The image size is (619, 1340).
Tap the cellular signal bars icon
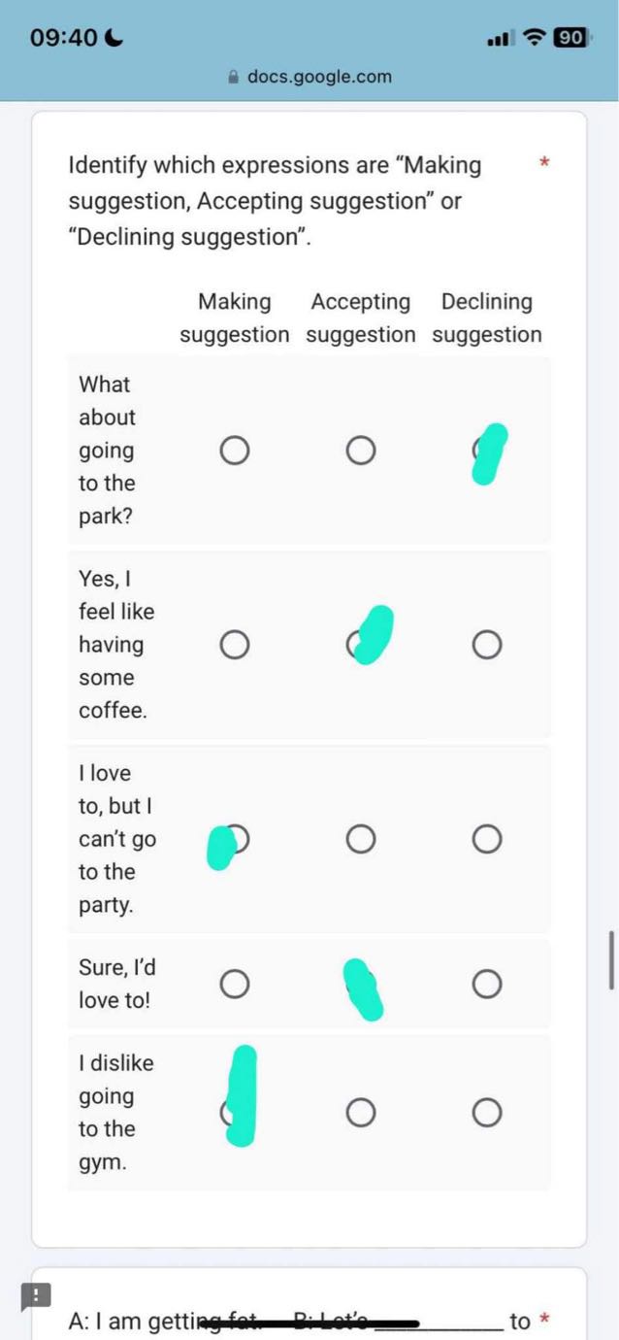point(500,39)
